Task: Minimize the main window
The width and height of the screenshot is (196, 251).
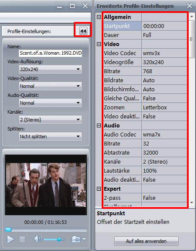Action: (59, 7)
